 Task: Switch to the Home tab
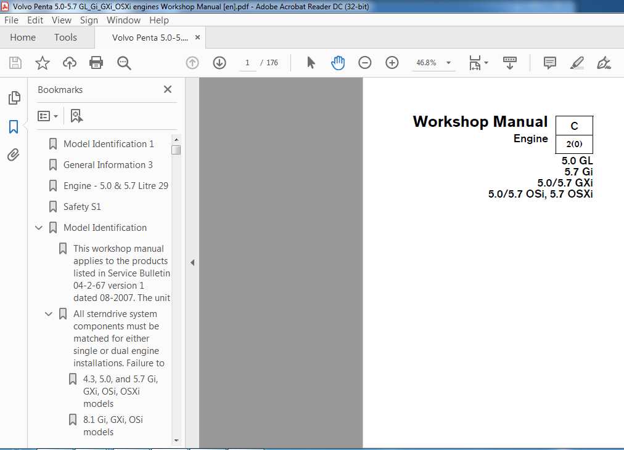point(23,38)
